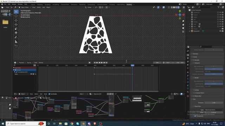Click the pause render preview icon

click(x=184, y=7)
